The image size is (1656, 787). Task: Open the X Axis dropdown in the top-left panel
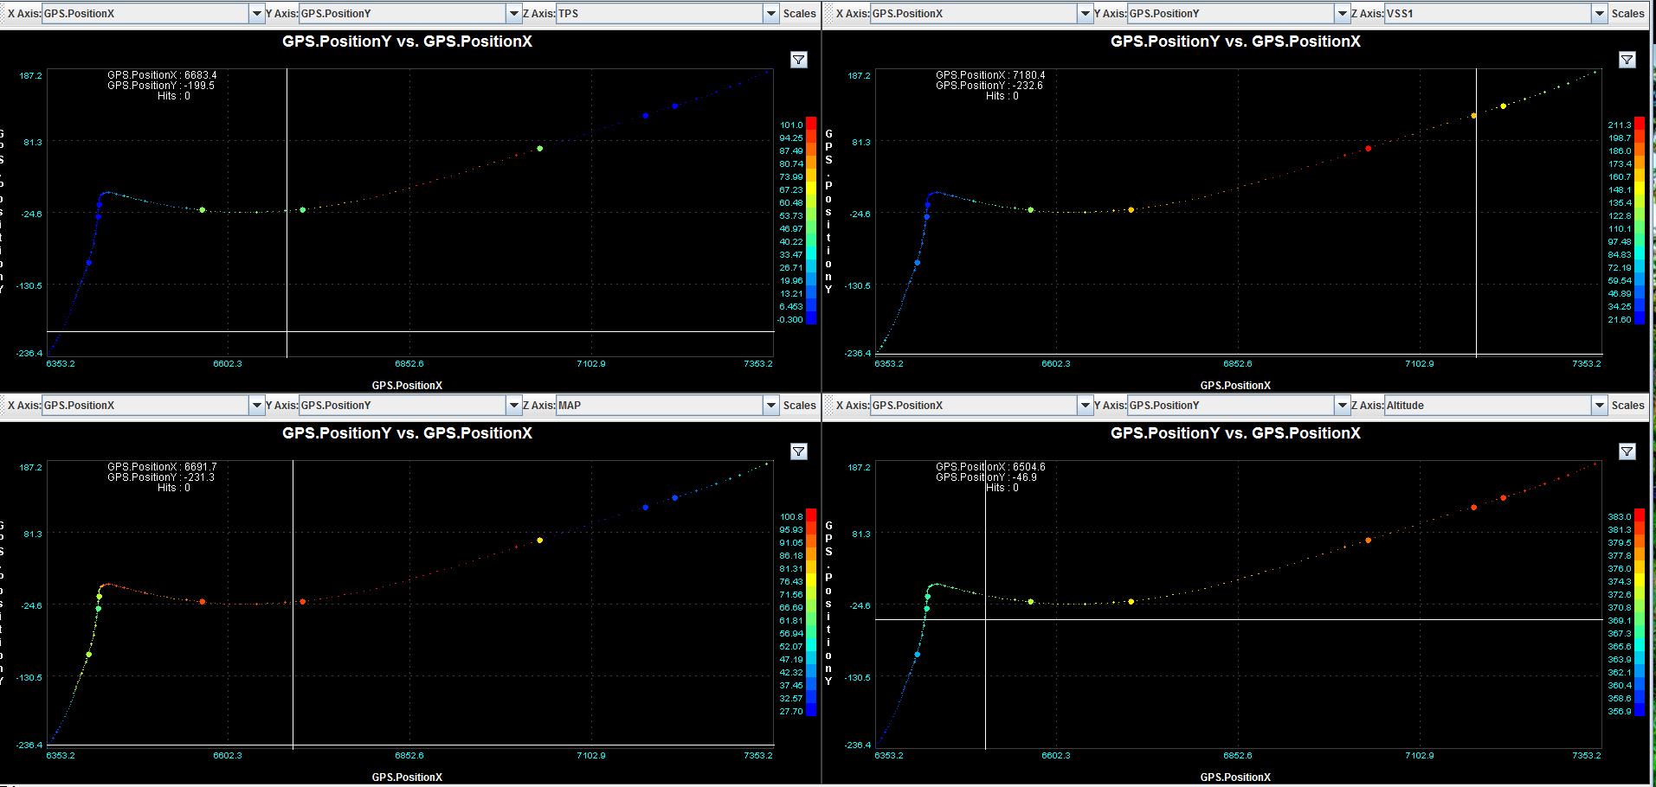tap(256, 14)
